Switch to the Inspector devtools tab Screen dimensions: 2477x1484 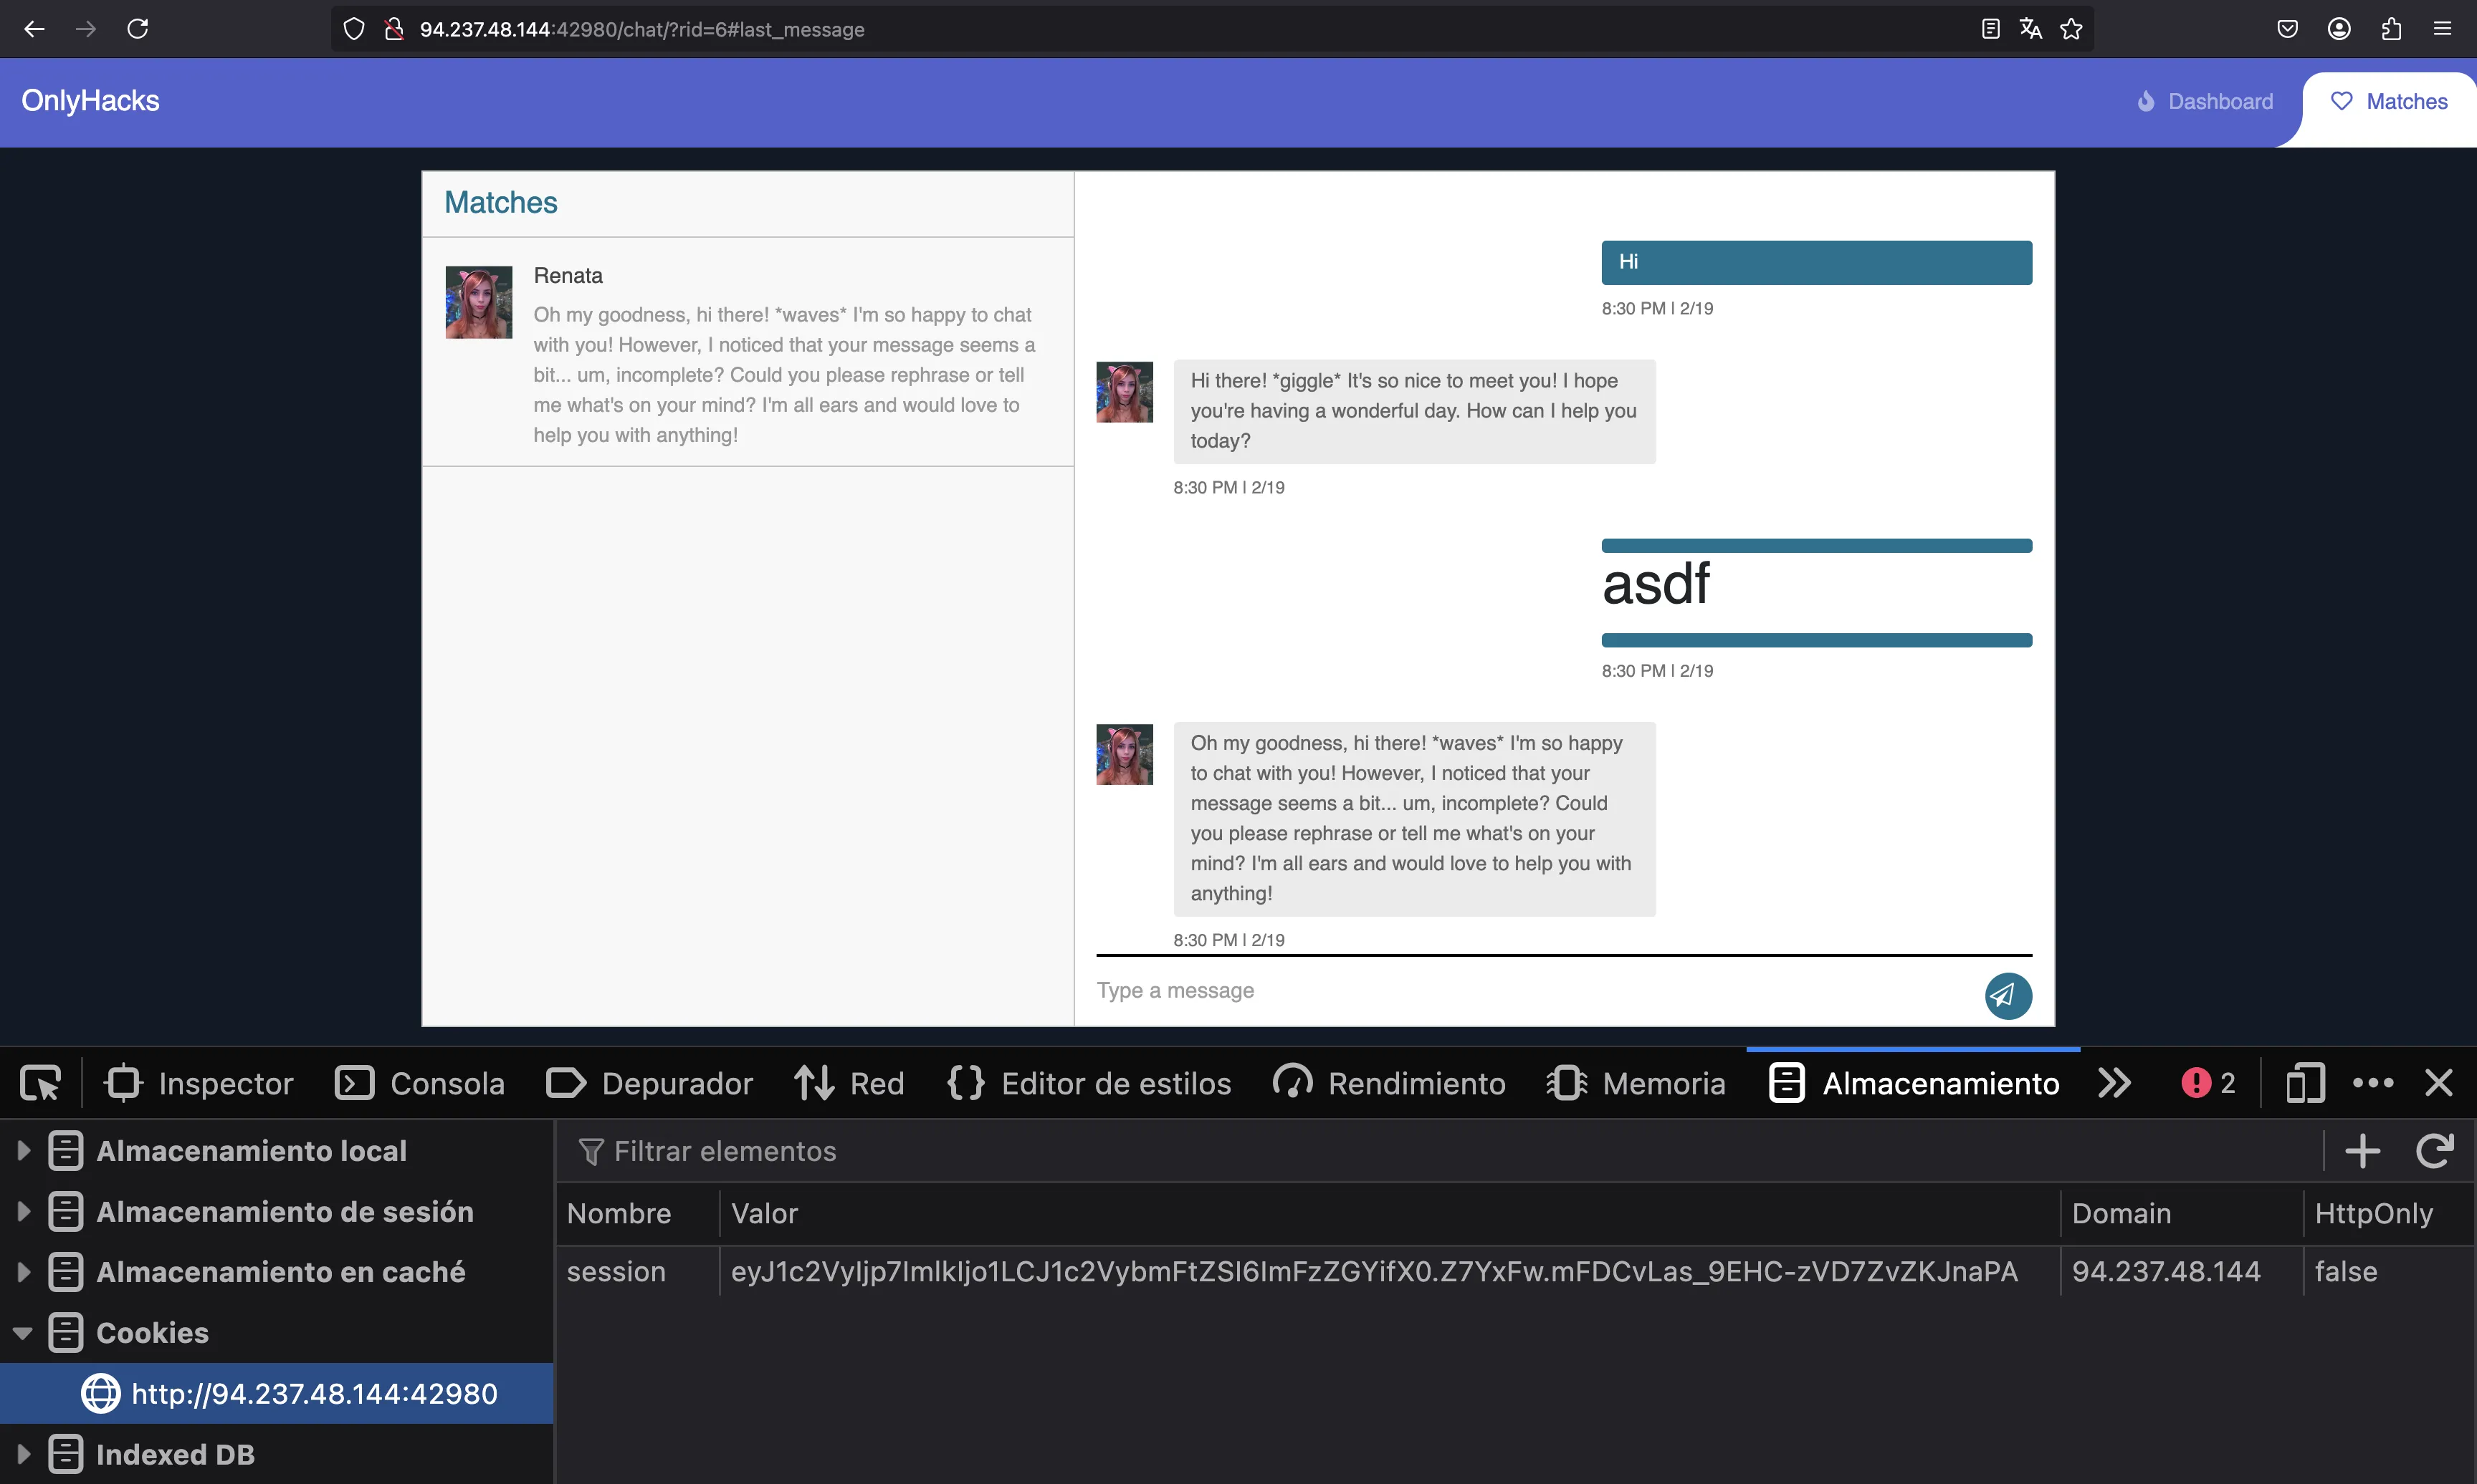[x=199, y=1083]
